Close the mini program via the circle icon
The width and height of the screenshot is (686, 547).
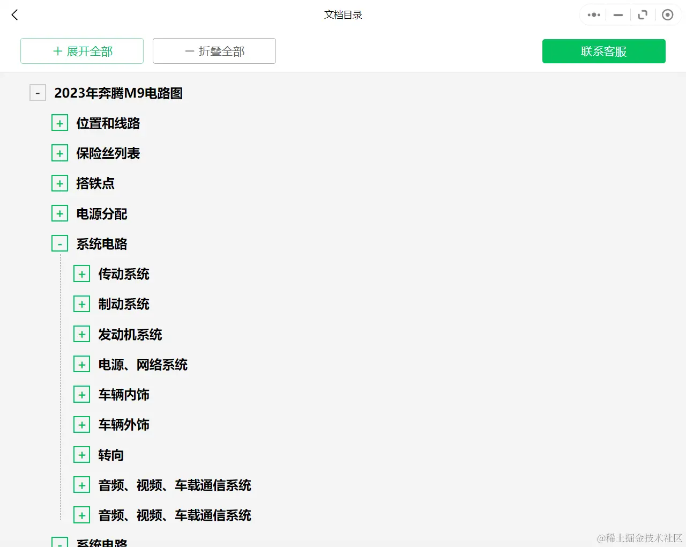click(x=667, y=14)
